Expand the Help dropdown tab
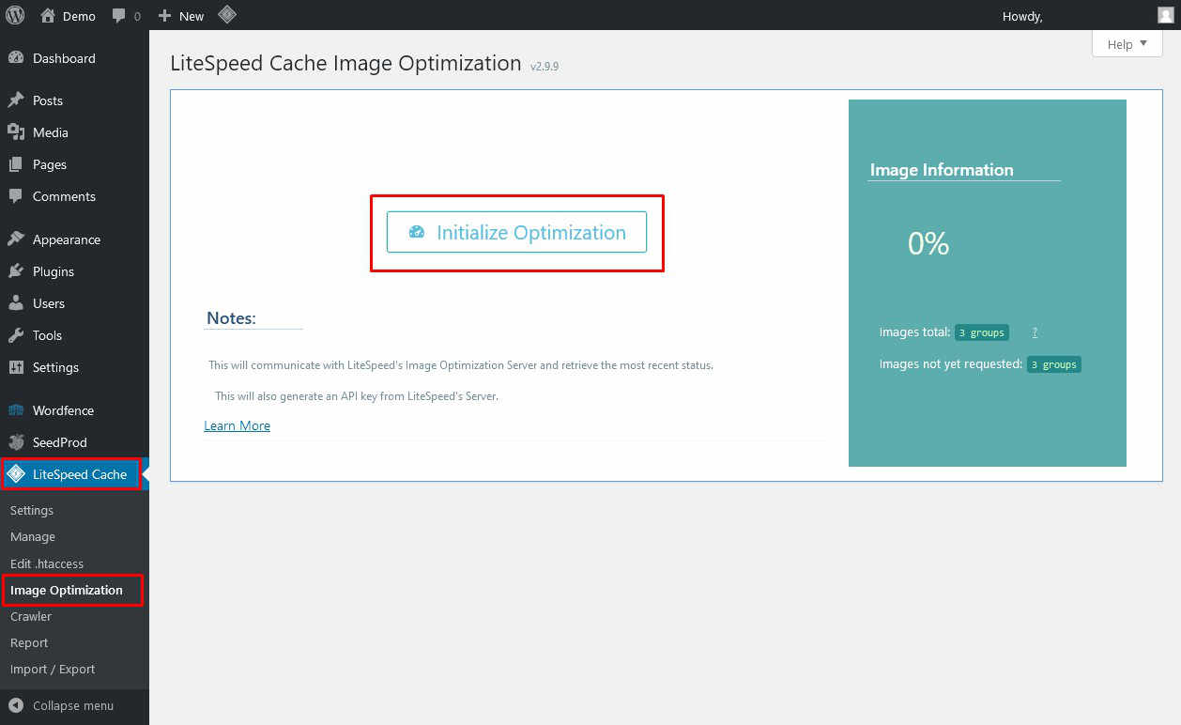 [x=1127, y=43]
